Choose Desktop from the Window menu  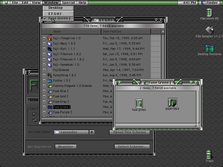(58, 8)
